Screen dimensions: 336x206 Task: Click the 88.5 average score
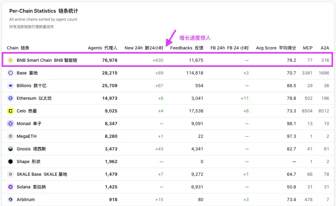pyautogui.click(x=291, y=86)
